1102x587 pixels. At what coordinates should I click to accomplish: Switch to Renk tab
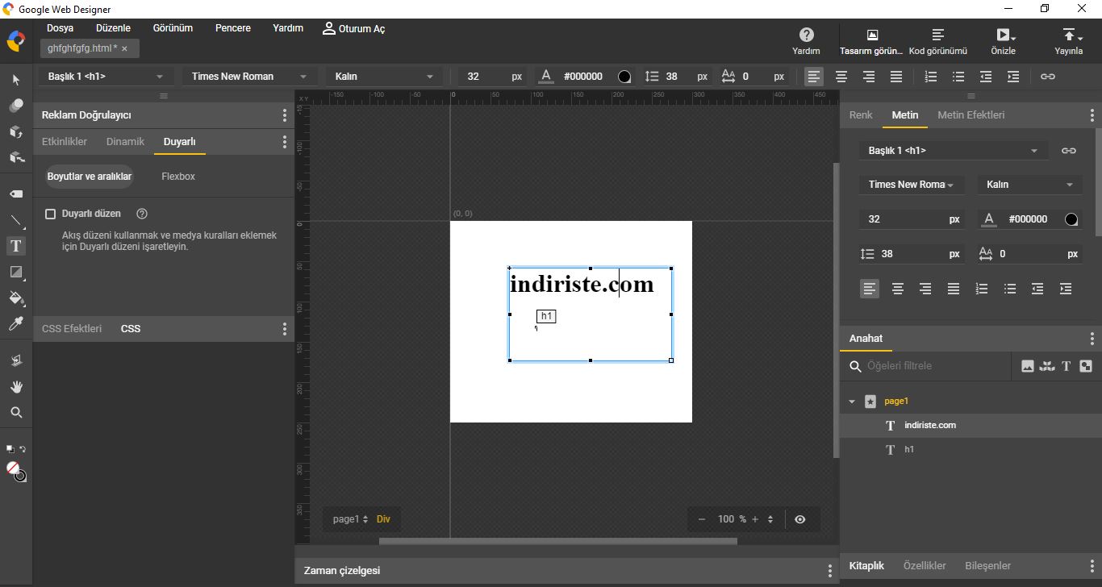point(861,115)
